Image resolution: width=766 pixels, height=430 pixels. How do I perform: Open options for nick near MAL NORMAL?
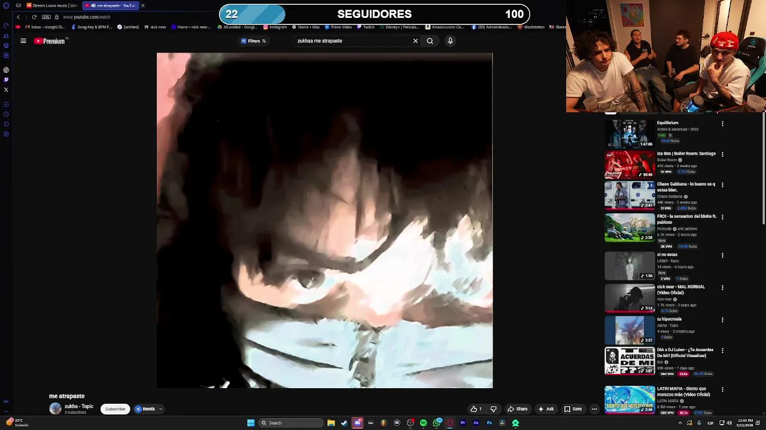[x=722, y=287]
